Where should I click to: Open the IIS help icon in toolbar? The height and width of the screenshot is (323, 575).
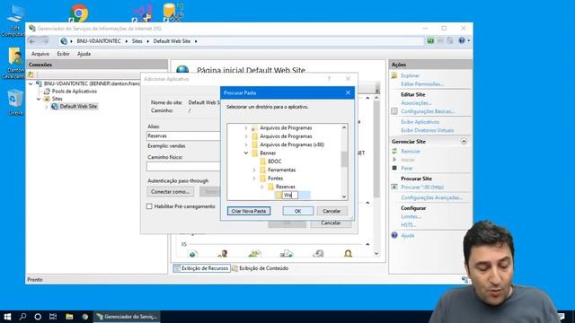[462, 40]
